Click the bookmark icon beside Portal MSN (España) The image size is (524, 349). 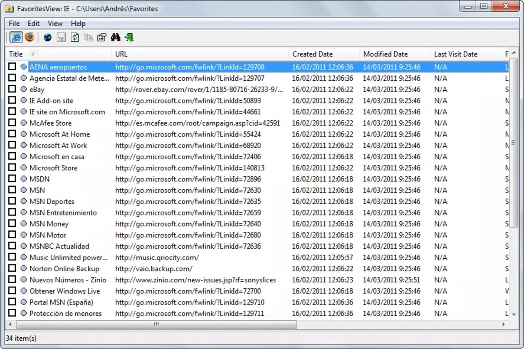[x=24, y=302]
